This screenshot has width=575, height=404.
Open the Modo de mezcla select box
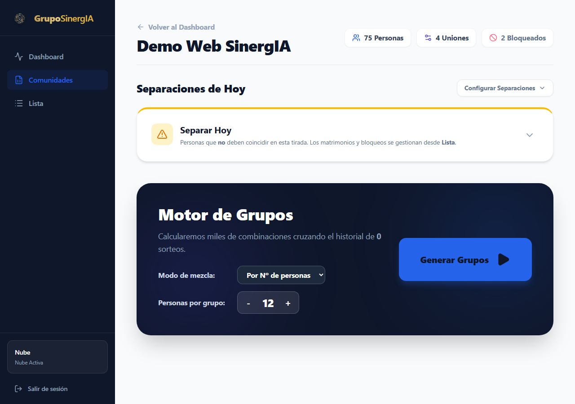click(x=281, y=275)
